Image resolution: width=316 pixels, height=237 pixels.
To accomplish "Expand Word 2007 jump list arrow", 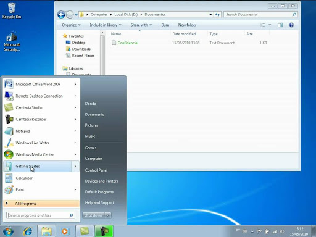I will pyautogui.click(x=75, y=84).
